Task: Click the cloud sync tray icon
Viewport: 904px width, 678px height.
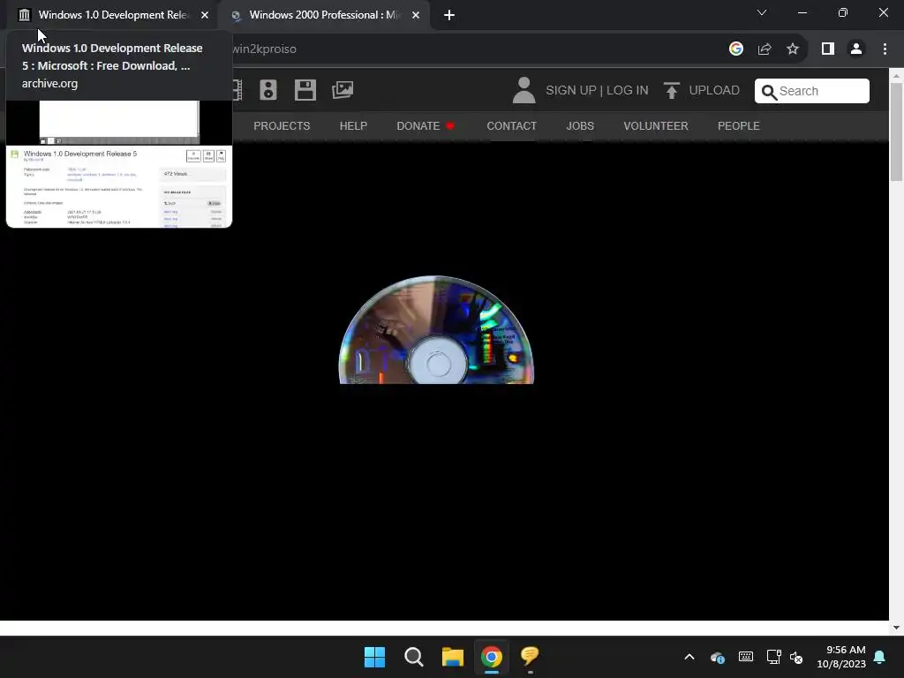Action: (717, 657)
